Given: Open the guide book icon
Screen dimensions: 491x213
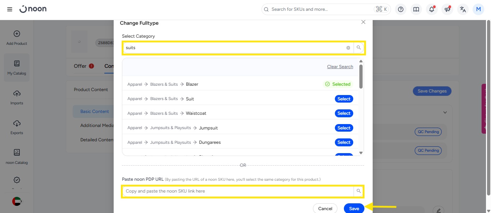Looking at the screenshot, I should pos(416,9).
